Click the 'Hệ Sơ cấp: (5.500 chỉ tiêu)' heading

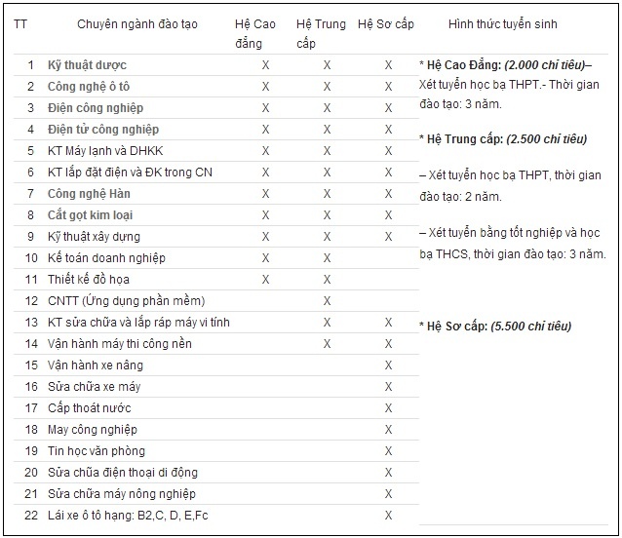point(495,327)
